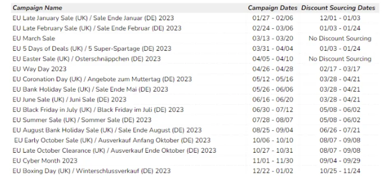385x181 pixels.
Task: Click the Campaign Name column header
Action: click(x=37, y=8)
